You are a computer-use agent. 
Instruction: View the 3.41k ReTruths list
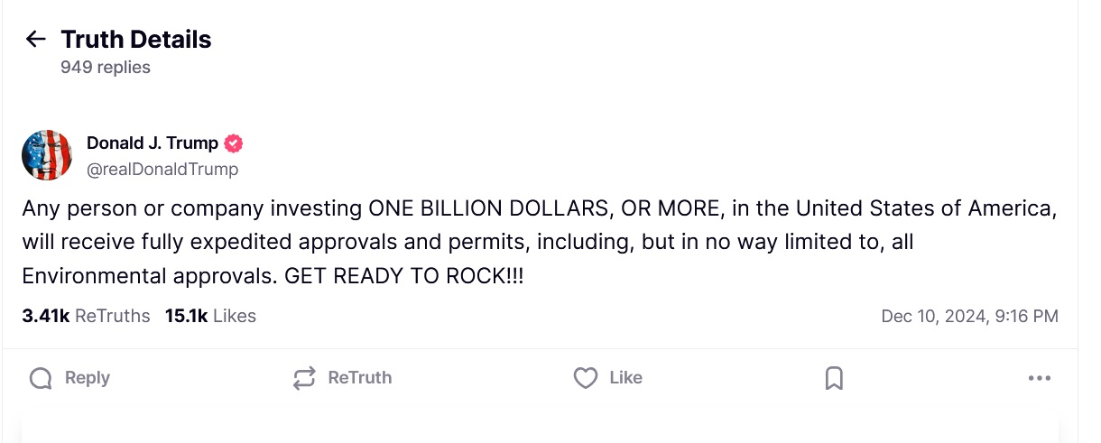coord(86,316)
